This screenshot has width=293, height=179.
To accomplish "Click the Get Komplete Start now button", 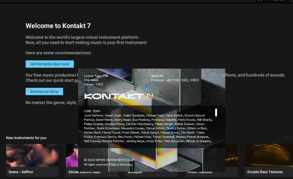I will 50,64.
